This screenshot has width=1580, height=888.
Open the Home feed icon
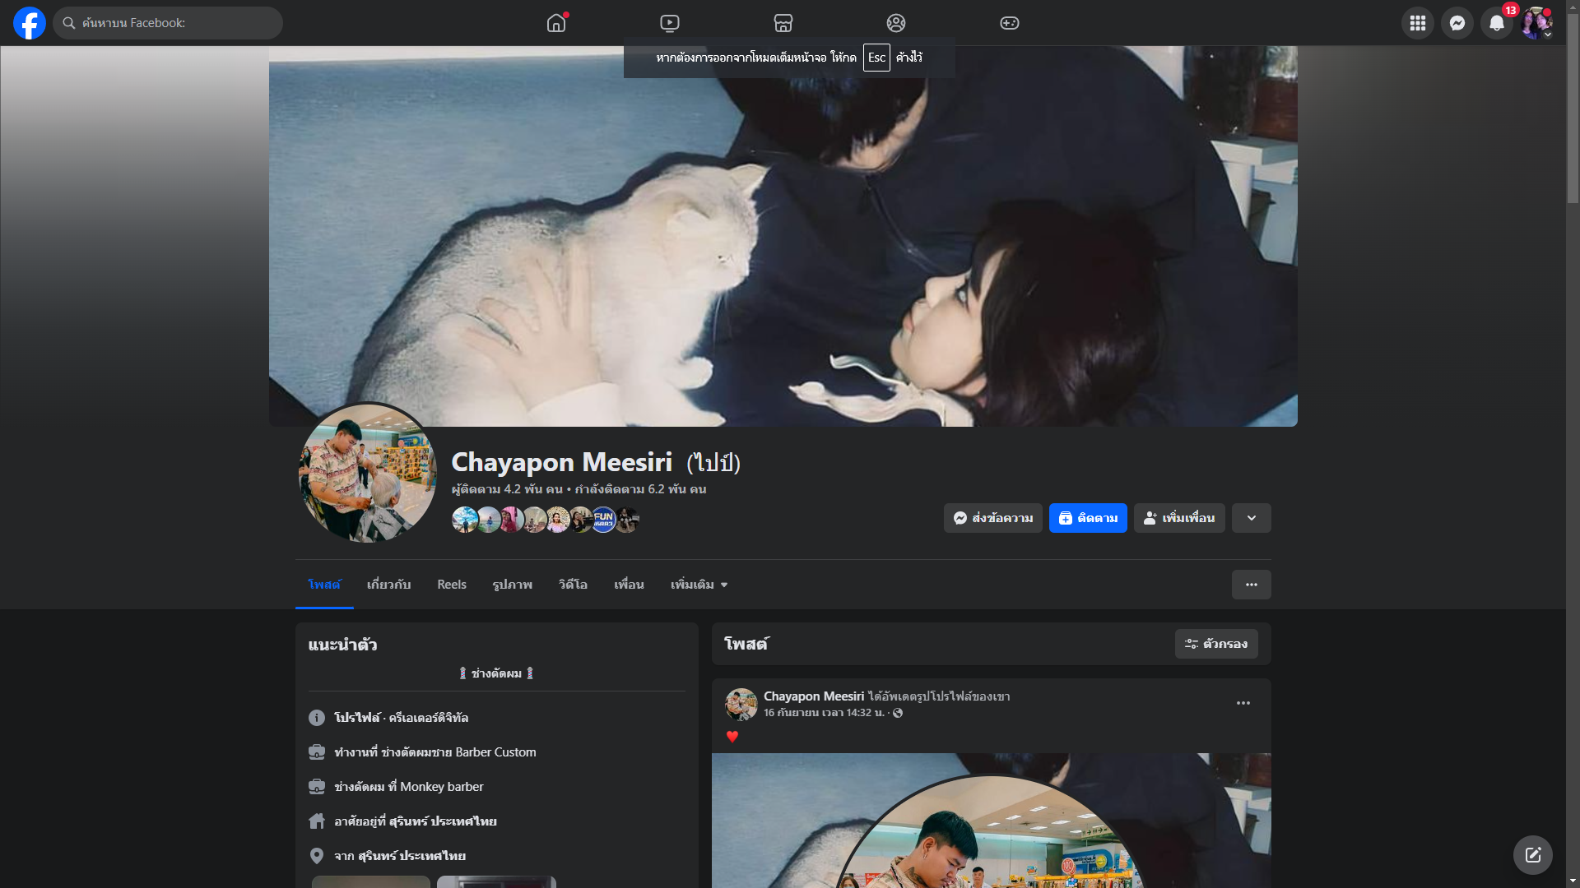pos(556,23)
